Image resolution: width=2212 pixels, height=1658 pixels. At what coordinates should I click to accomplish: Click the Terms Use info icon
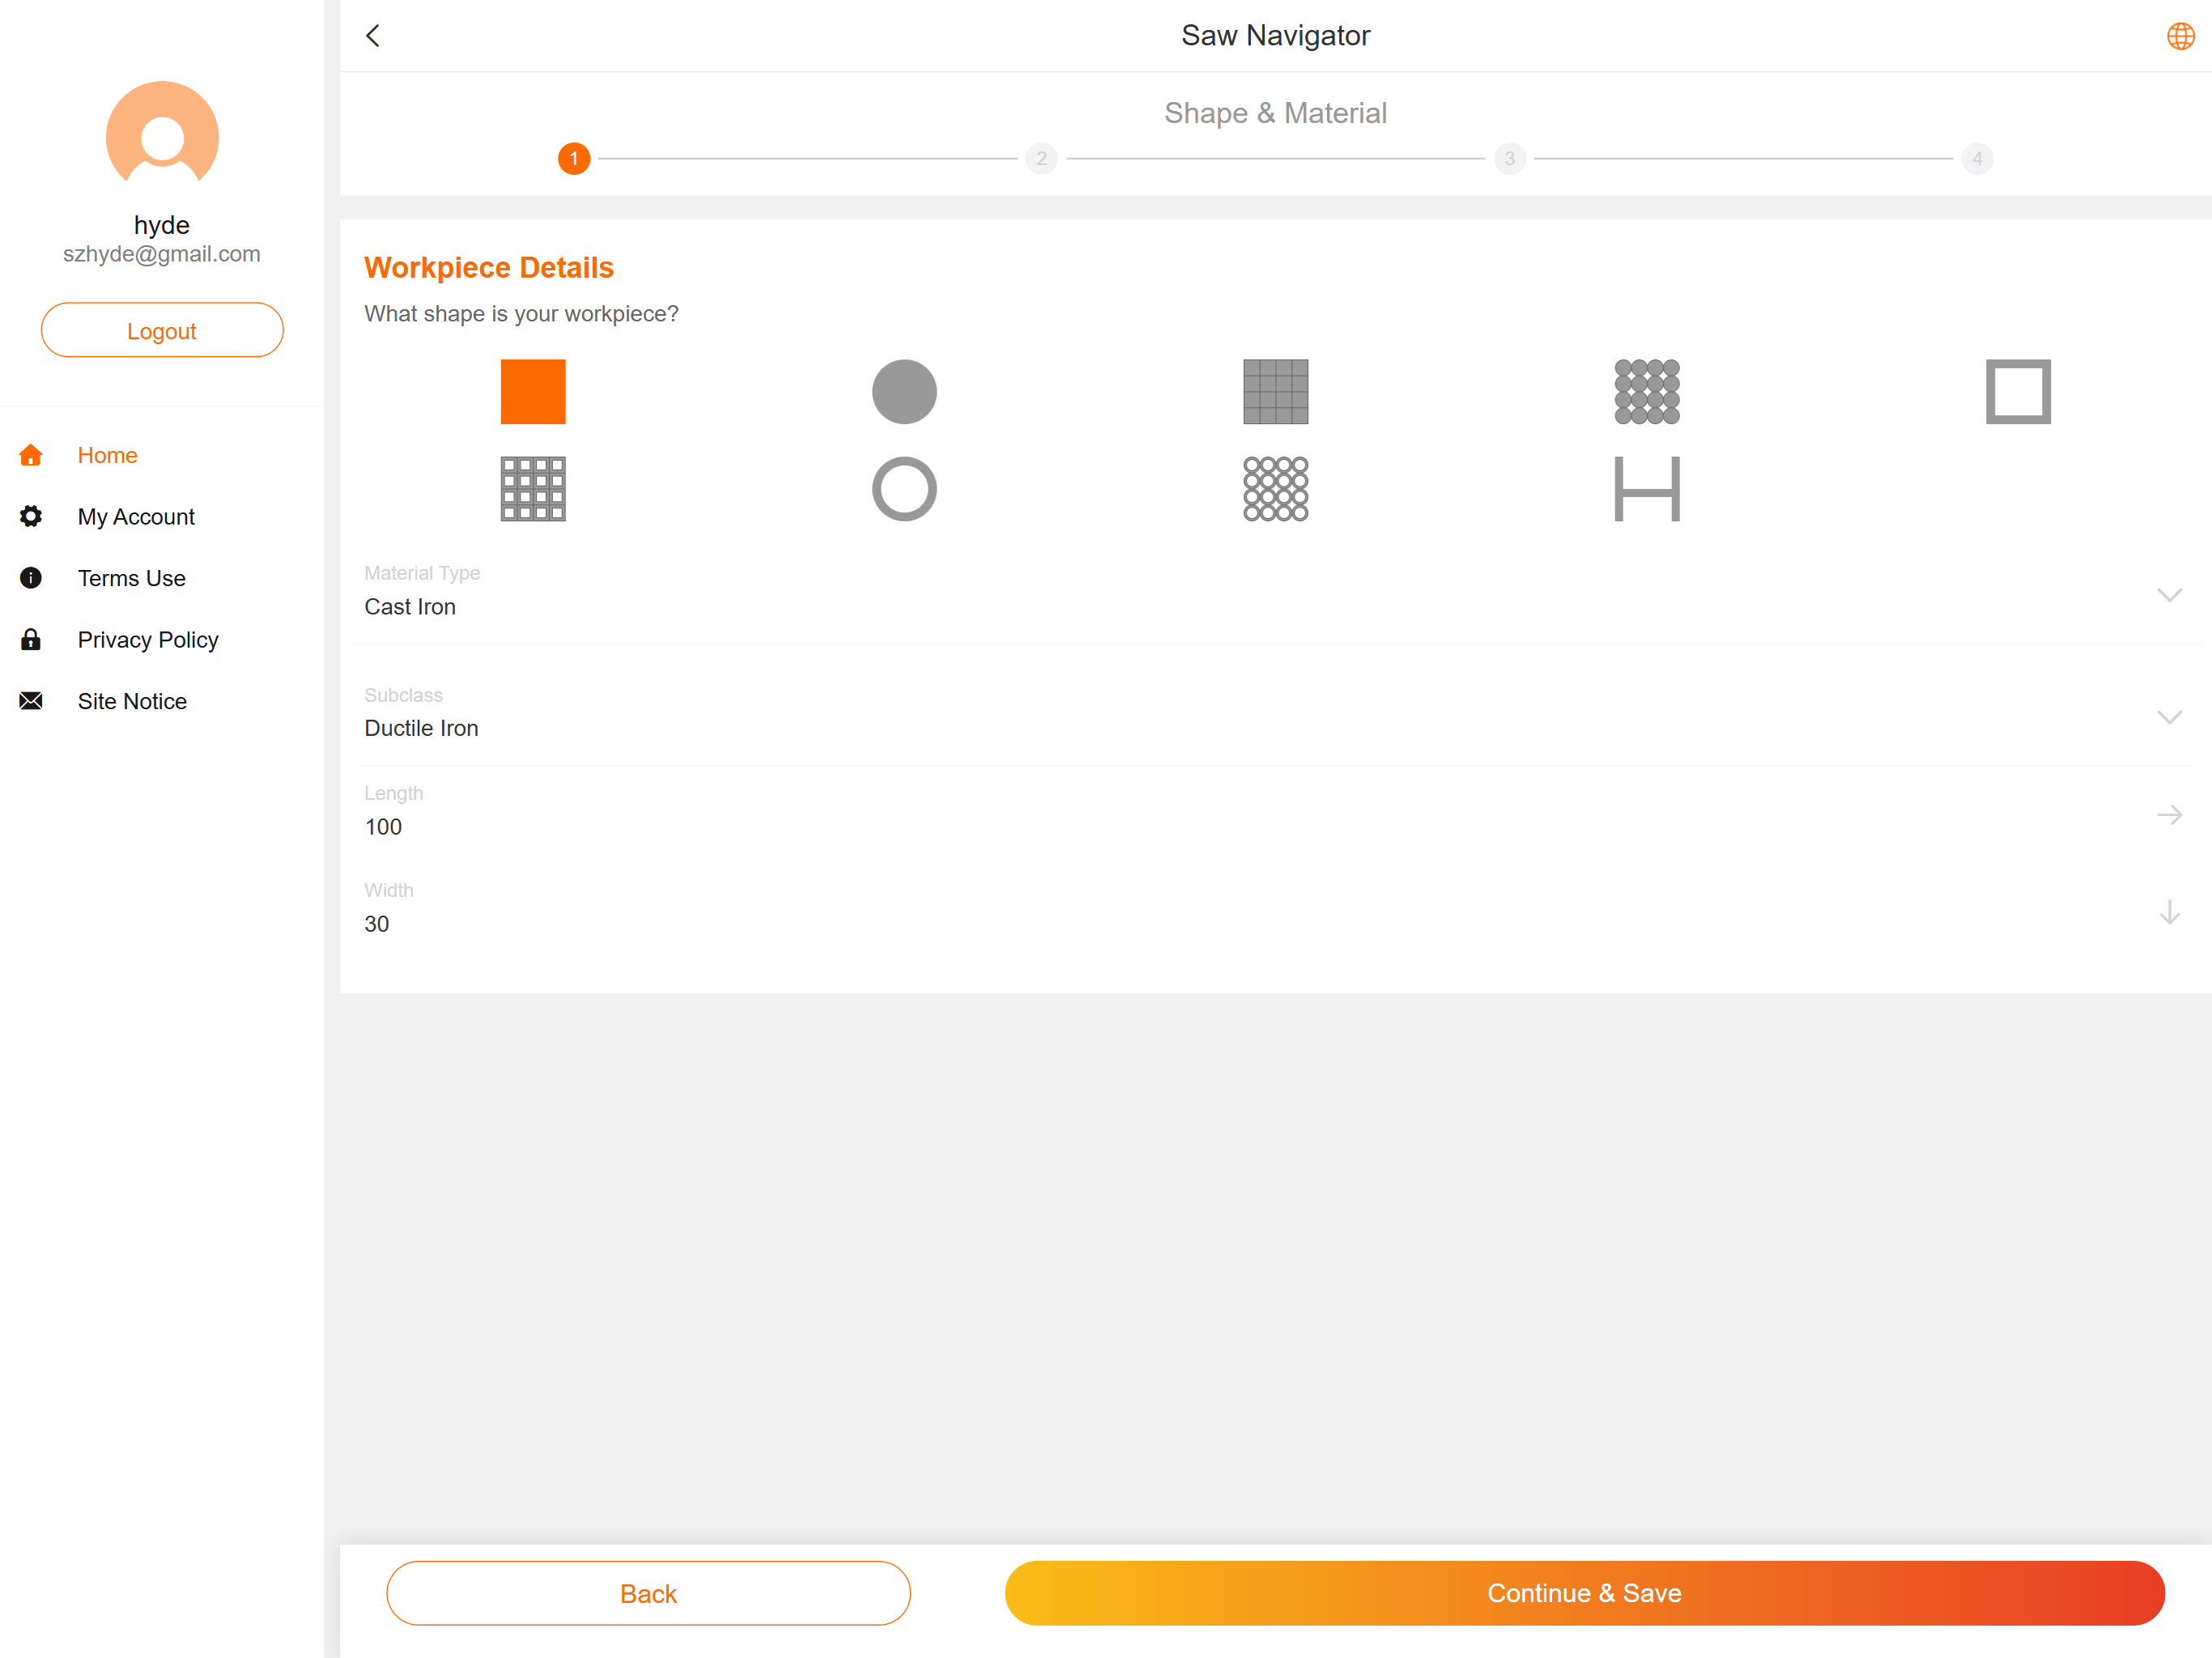31,578
